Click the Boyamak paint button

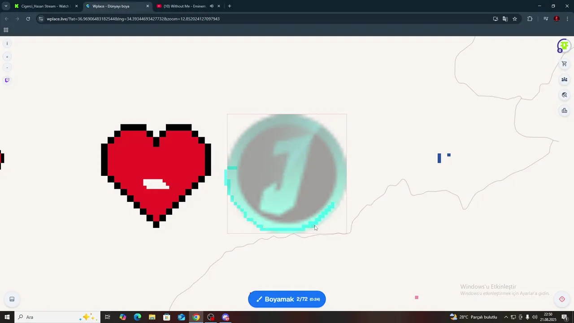pos(287,299)
